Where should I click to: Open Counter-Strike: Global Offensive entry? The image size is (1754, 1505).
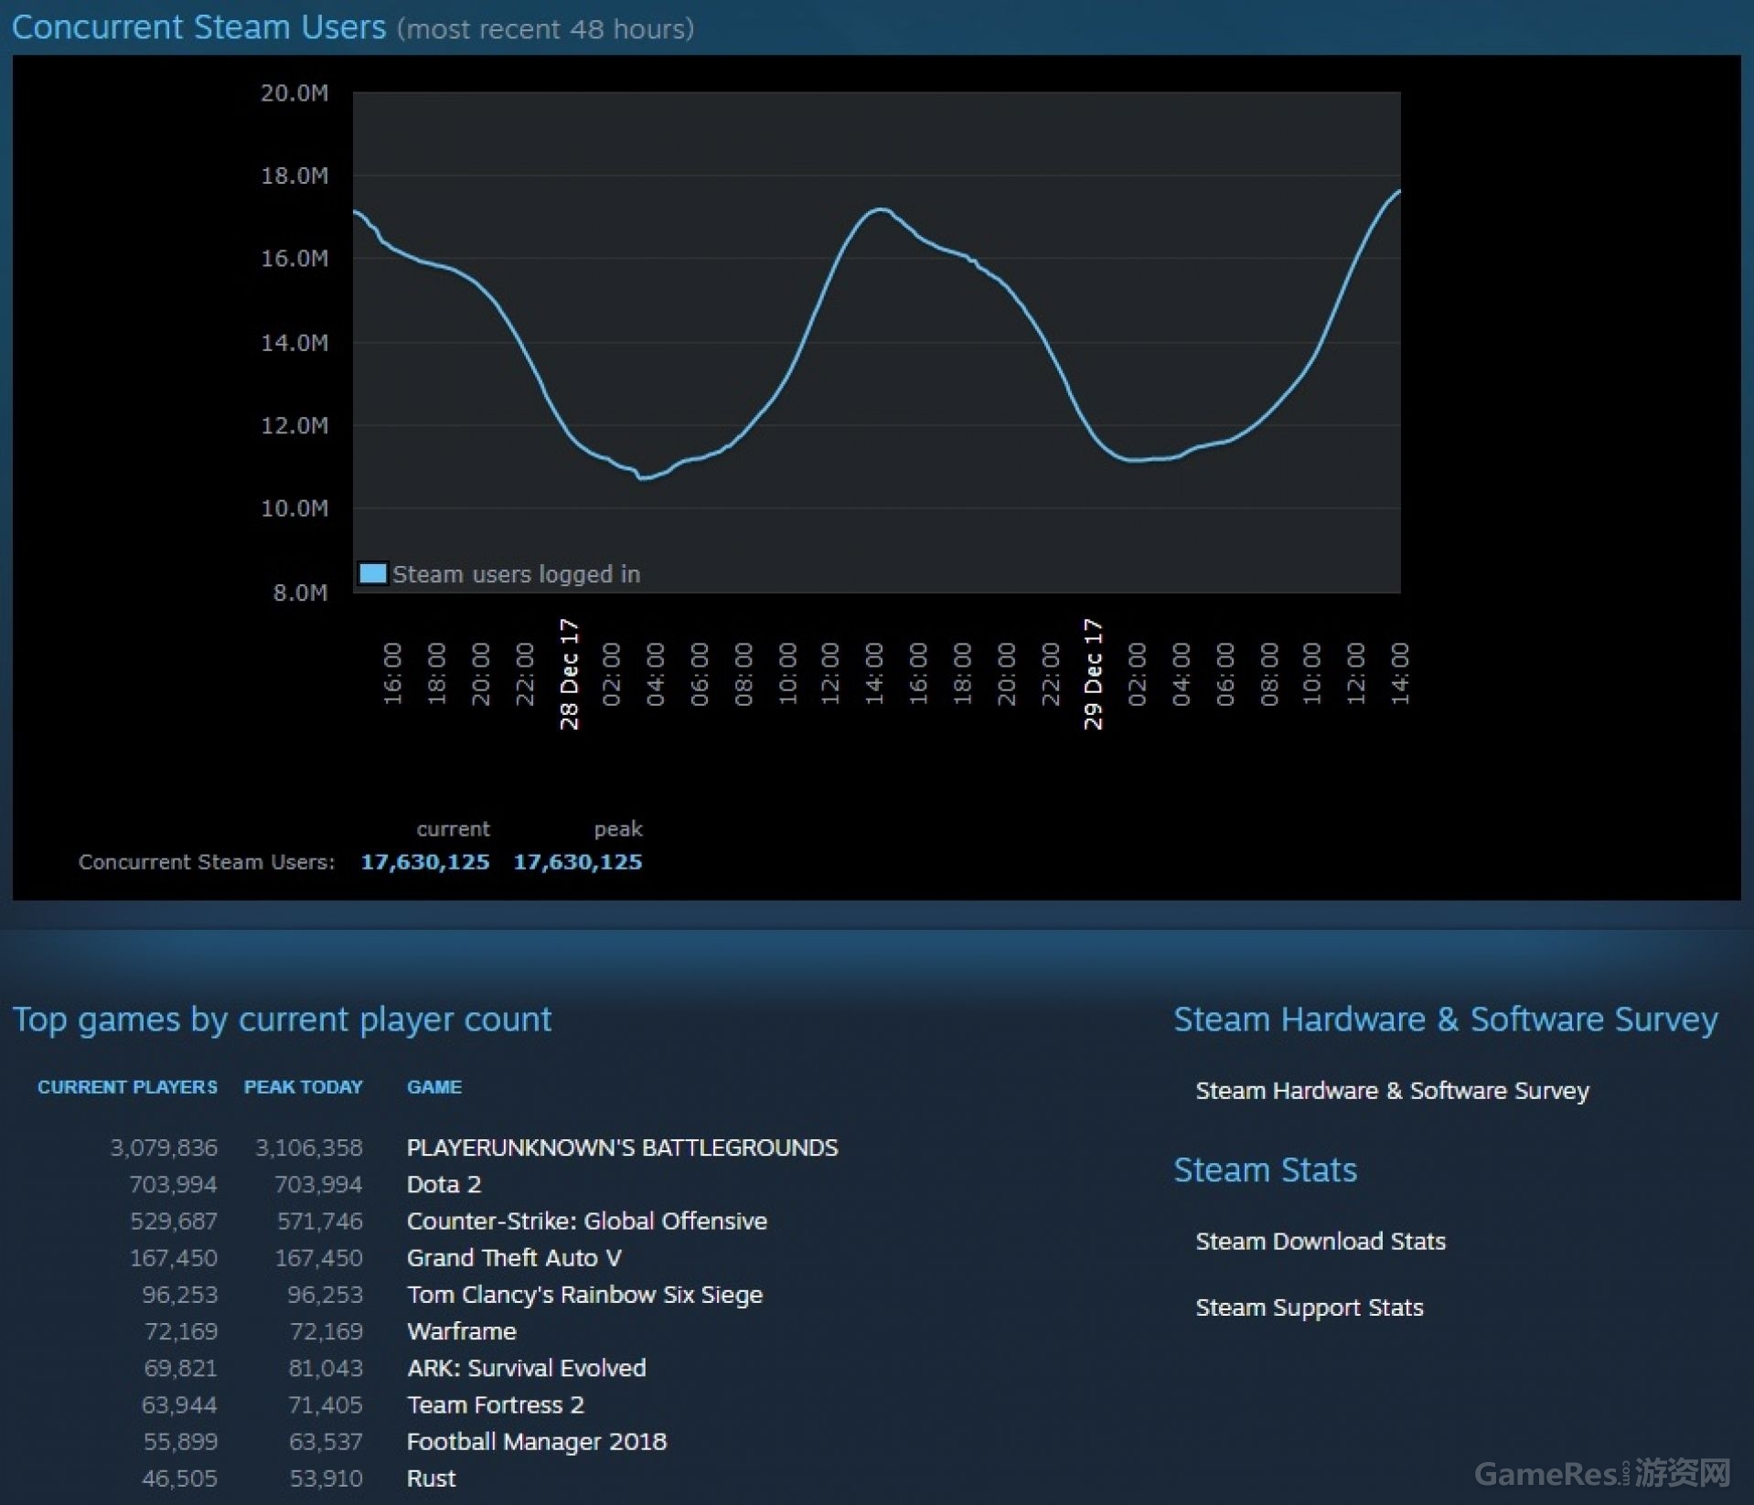pyautogui.click(x=586, y=1221)
